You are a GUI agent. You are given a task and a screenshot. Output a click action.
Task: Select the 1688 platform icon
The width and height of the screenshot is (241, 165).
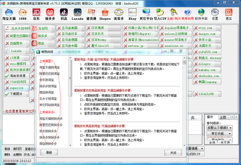23,14
